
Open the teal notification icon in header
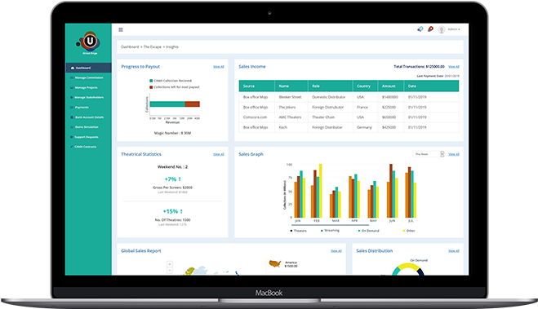pos(420,29)
